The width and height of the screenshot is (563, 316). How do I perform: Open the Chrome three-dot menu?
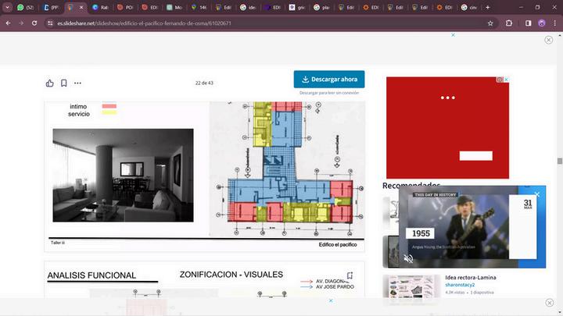tap(554, 23)
